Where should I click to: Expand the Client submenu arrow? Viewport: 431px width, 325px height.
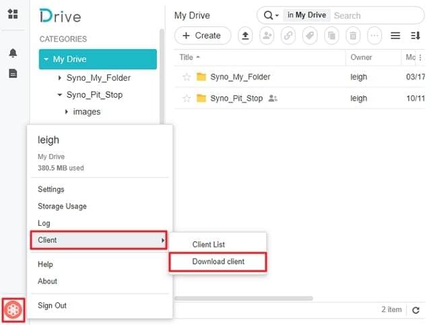pyautogui.click(x=163, y=240)
